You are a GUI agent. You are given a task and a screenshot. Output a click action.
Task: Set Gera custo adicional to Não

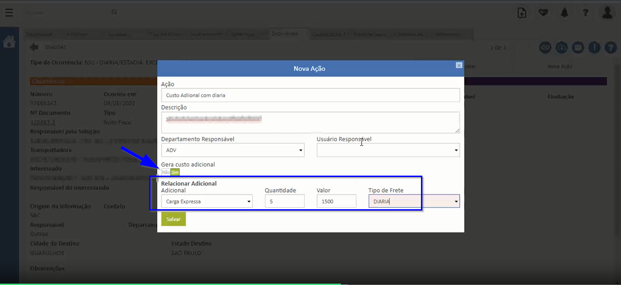tap(165, 172)
